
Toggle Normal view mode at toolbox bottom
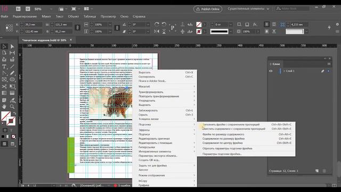[x=4, y=144]
